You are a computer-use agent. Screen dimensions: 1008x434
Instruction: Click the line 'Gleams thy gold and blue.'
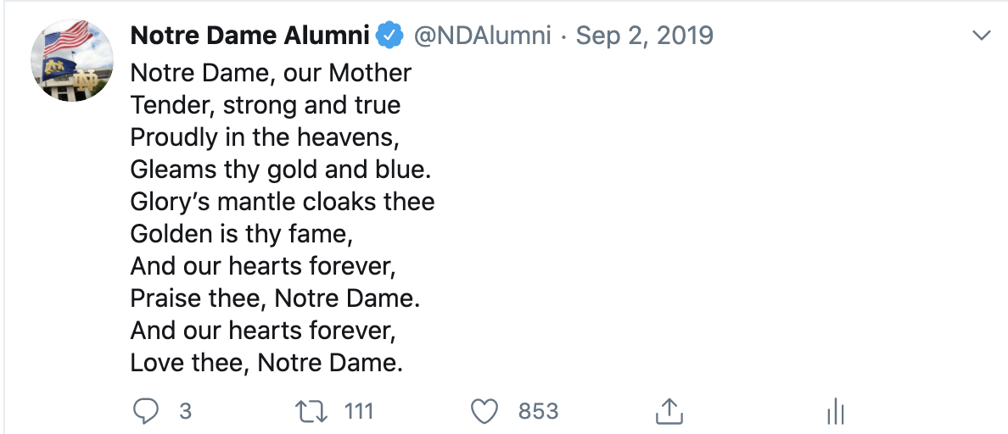click(280, 170)
